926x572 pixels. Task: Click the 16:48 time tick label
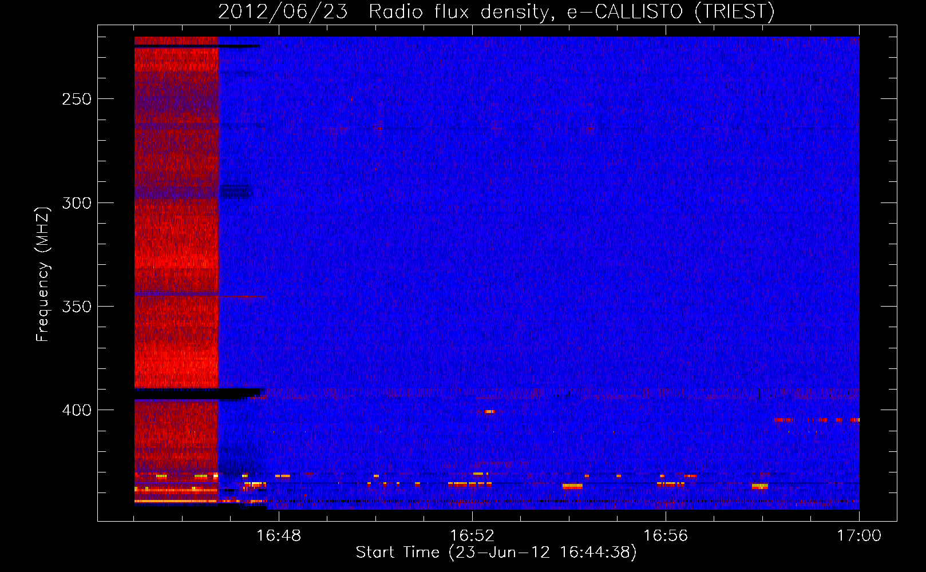[x=279, y=536]
